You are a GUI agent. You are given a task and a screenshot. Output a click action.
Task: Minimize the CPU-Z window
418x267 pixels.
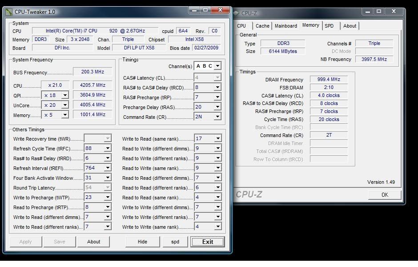(x=368, y=12)
